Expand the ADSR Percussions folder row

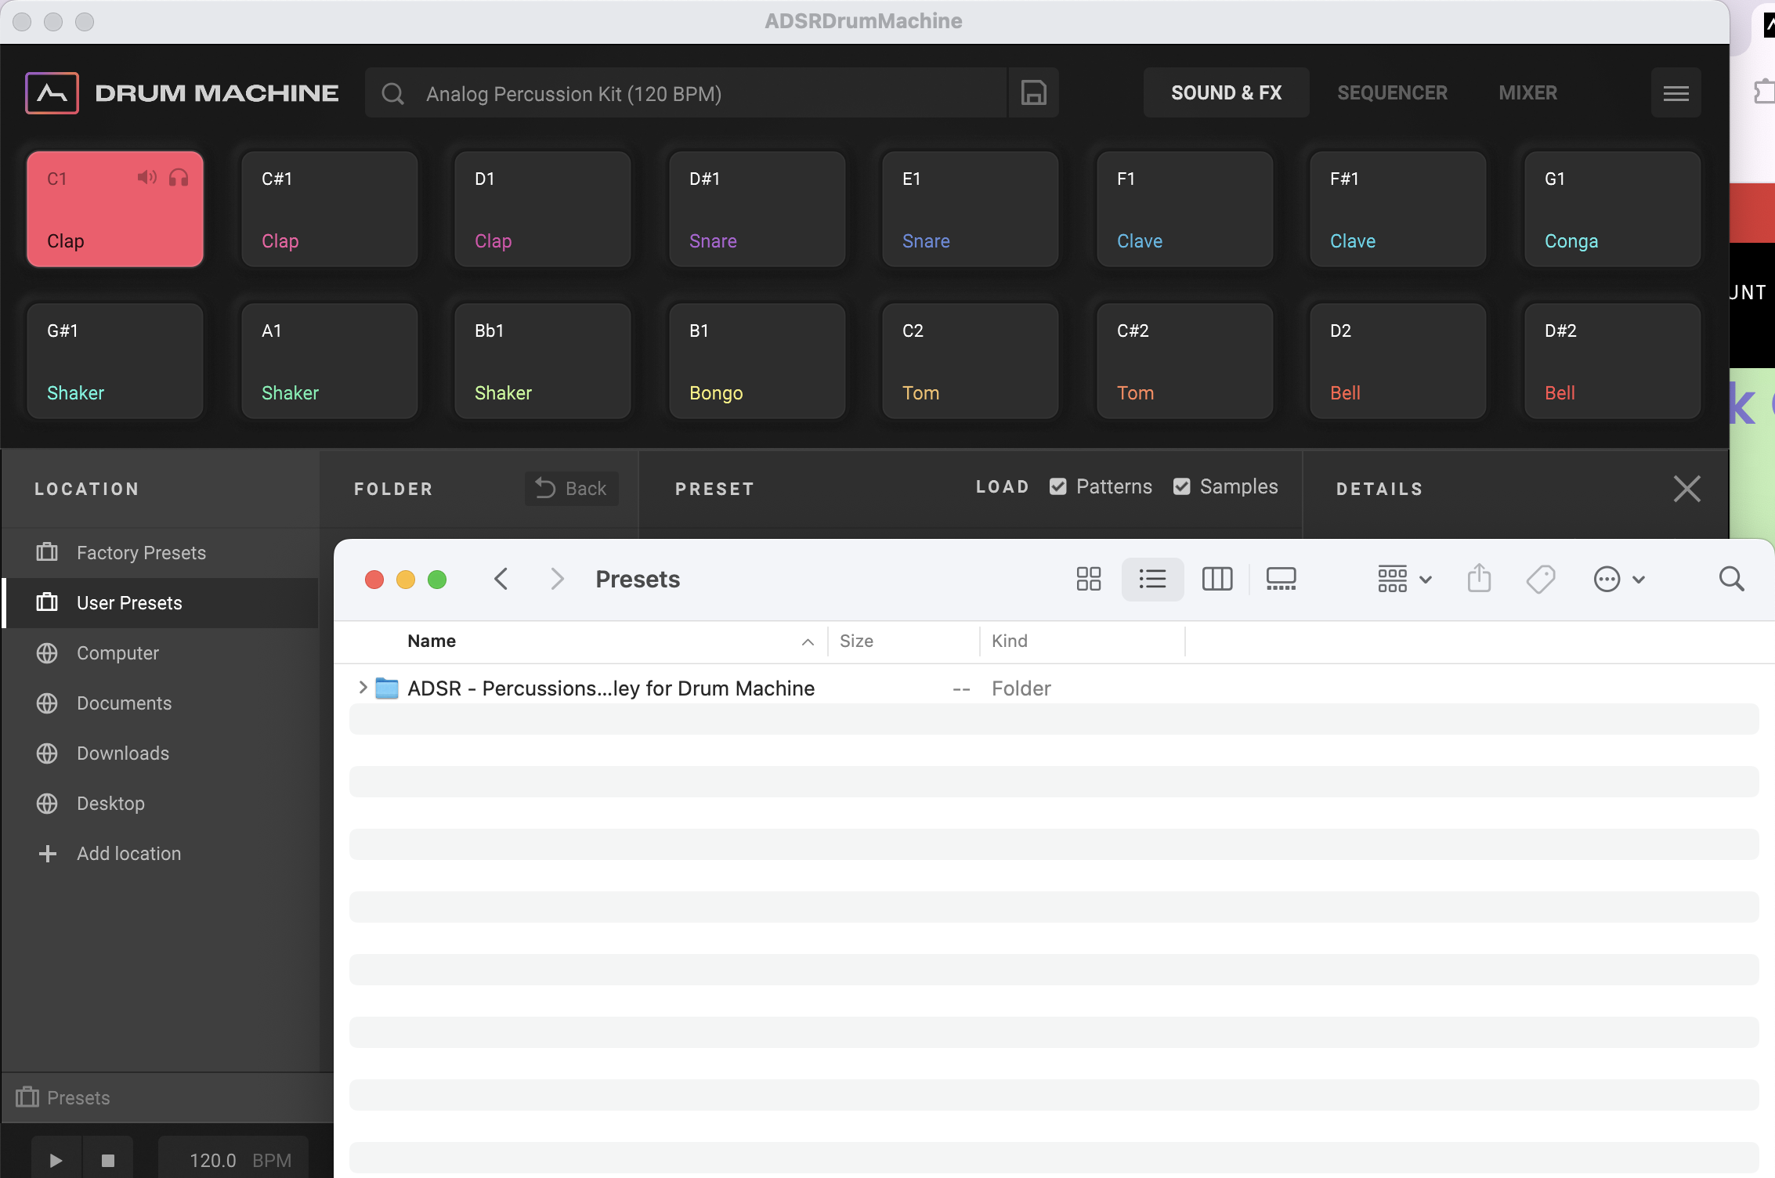coord(363,688)
